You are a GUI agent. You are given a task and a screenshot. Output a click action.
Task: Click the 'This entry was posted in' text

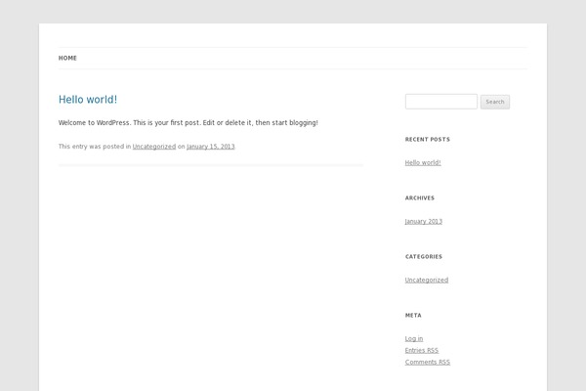pyautogui.click(x=95, y=147)
